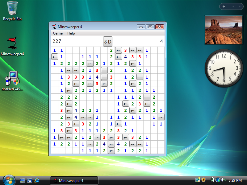Open the Help menu
247x185 pixels.
pos(71,33)
